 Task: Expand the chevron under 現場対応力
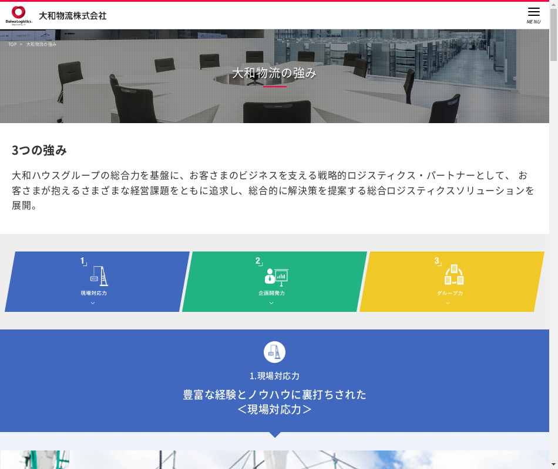click(x=93, y=303)
